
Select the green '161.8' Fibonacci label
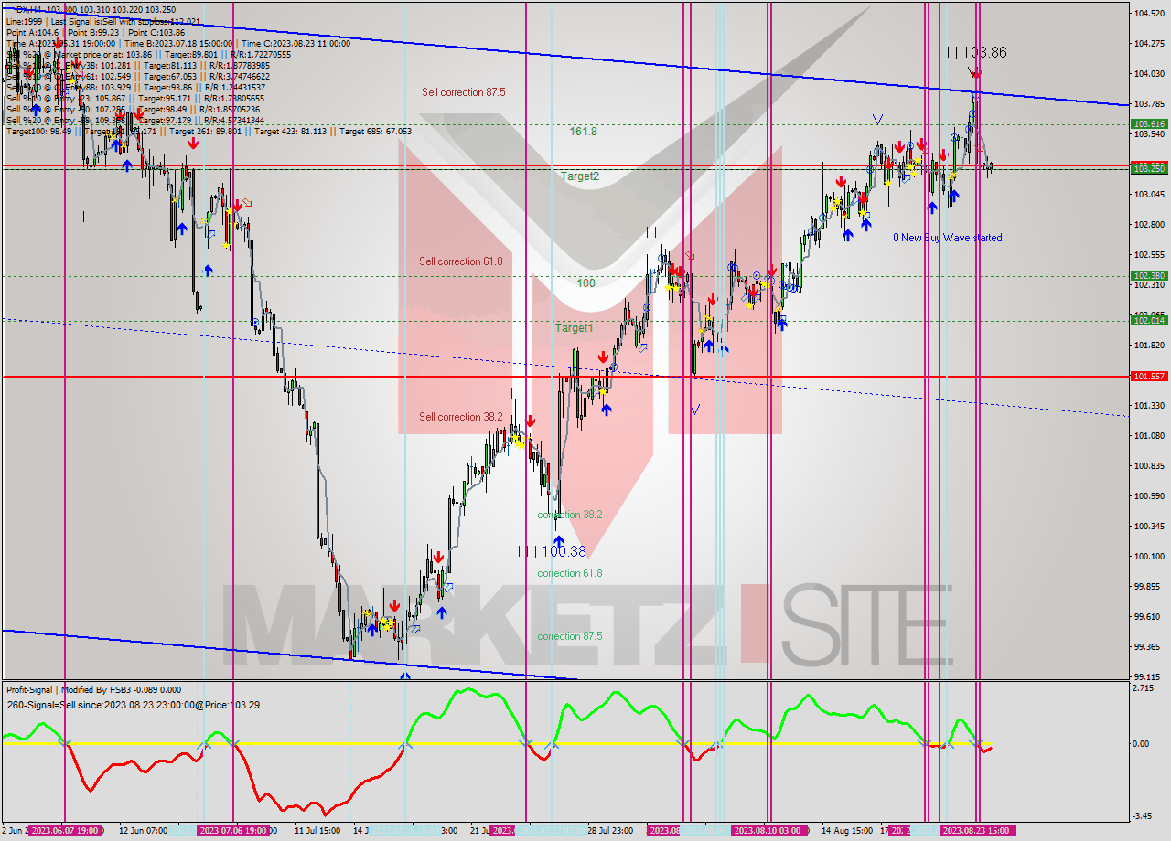(583, 132)
